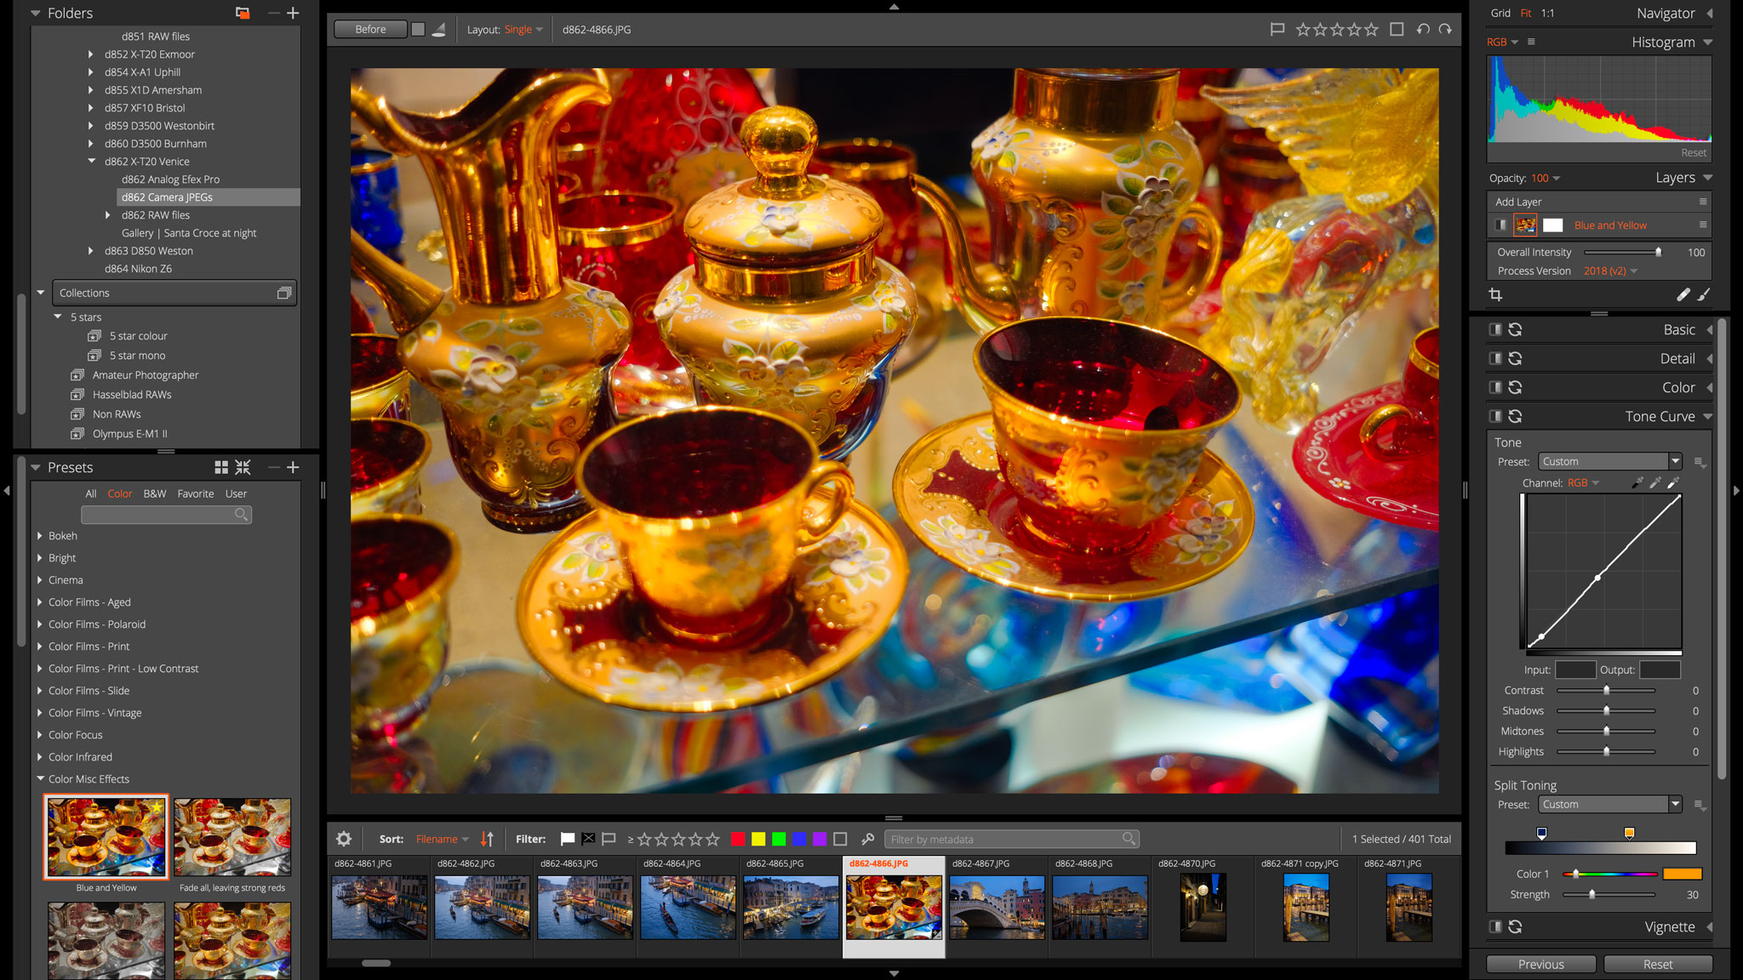This screenshot has width=1743, height=980.
Task: Toggle visibility of Blue and Yellow layer
Action: point(1500,225)
